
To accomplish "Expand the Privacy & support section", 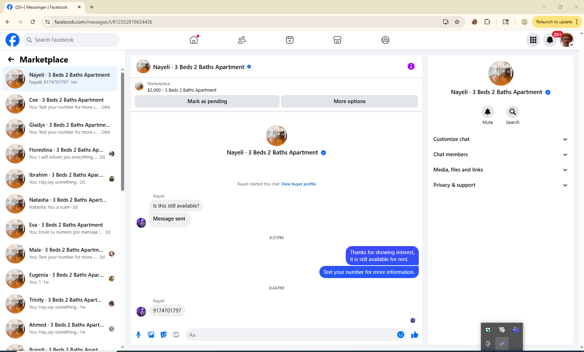I will (501, 185).
